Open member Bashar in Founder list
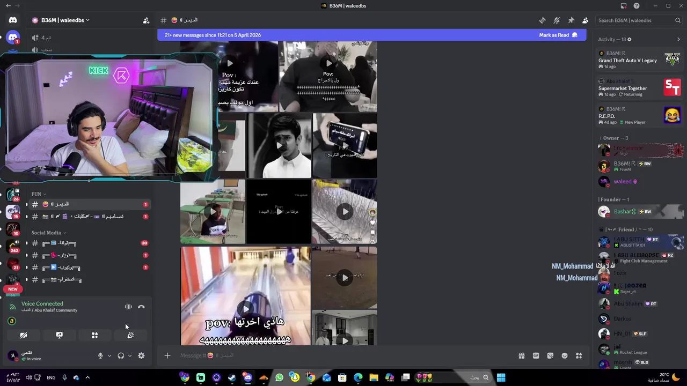This screenshot has width=687, height=386. (640, 212)
